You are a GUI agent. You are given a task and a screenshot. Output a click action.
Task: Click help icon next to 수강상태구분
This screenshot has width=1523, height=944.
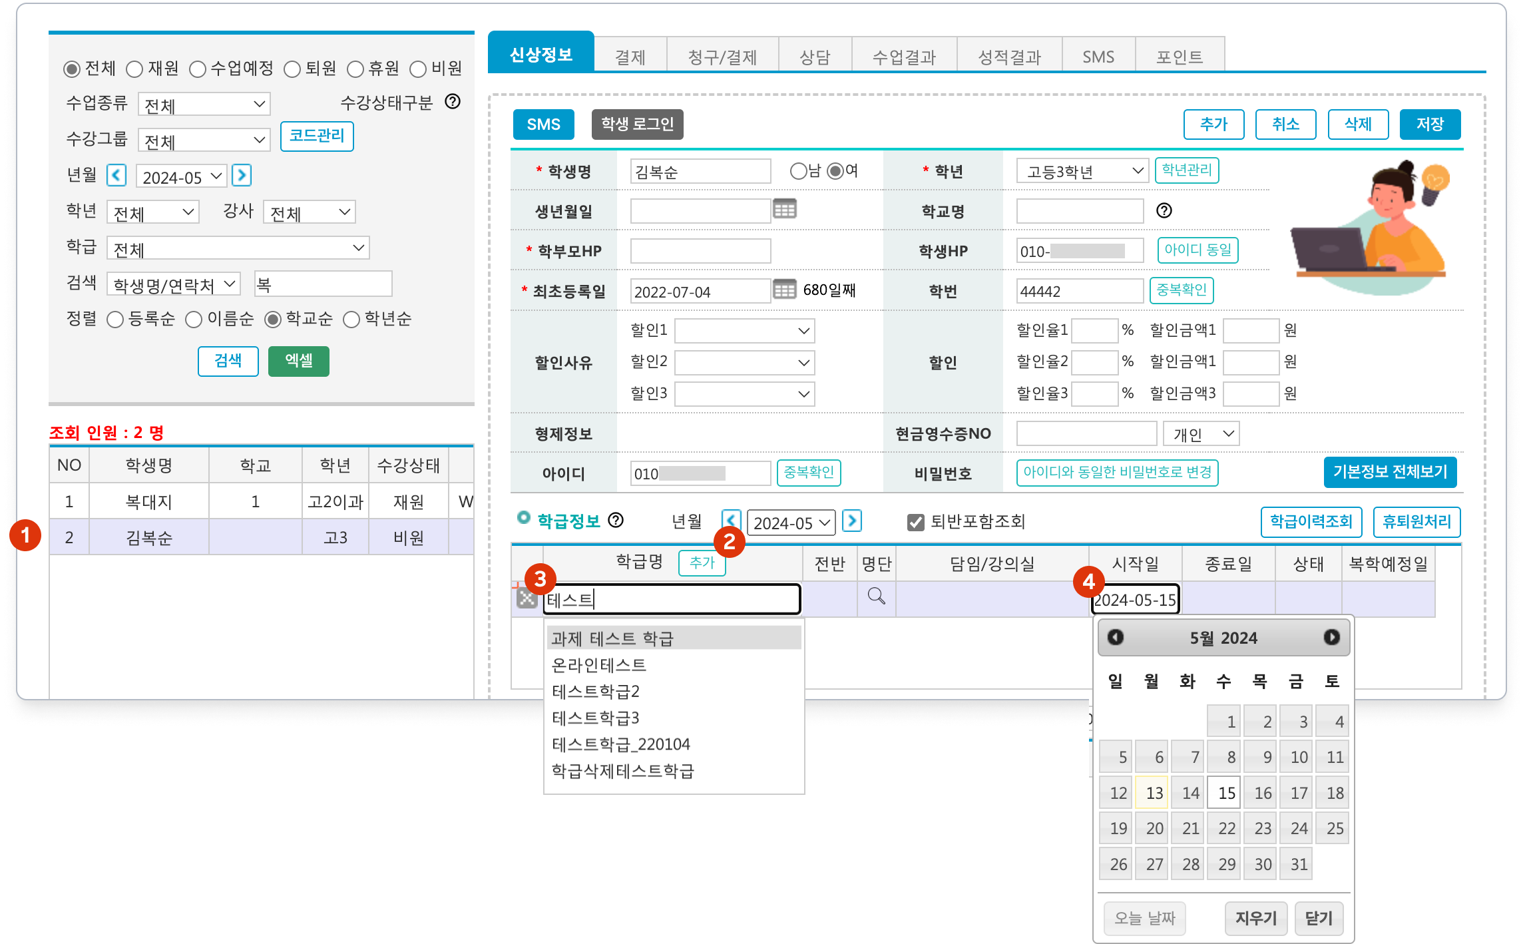(453, 101)
